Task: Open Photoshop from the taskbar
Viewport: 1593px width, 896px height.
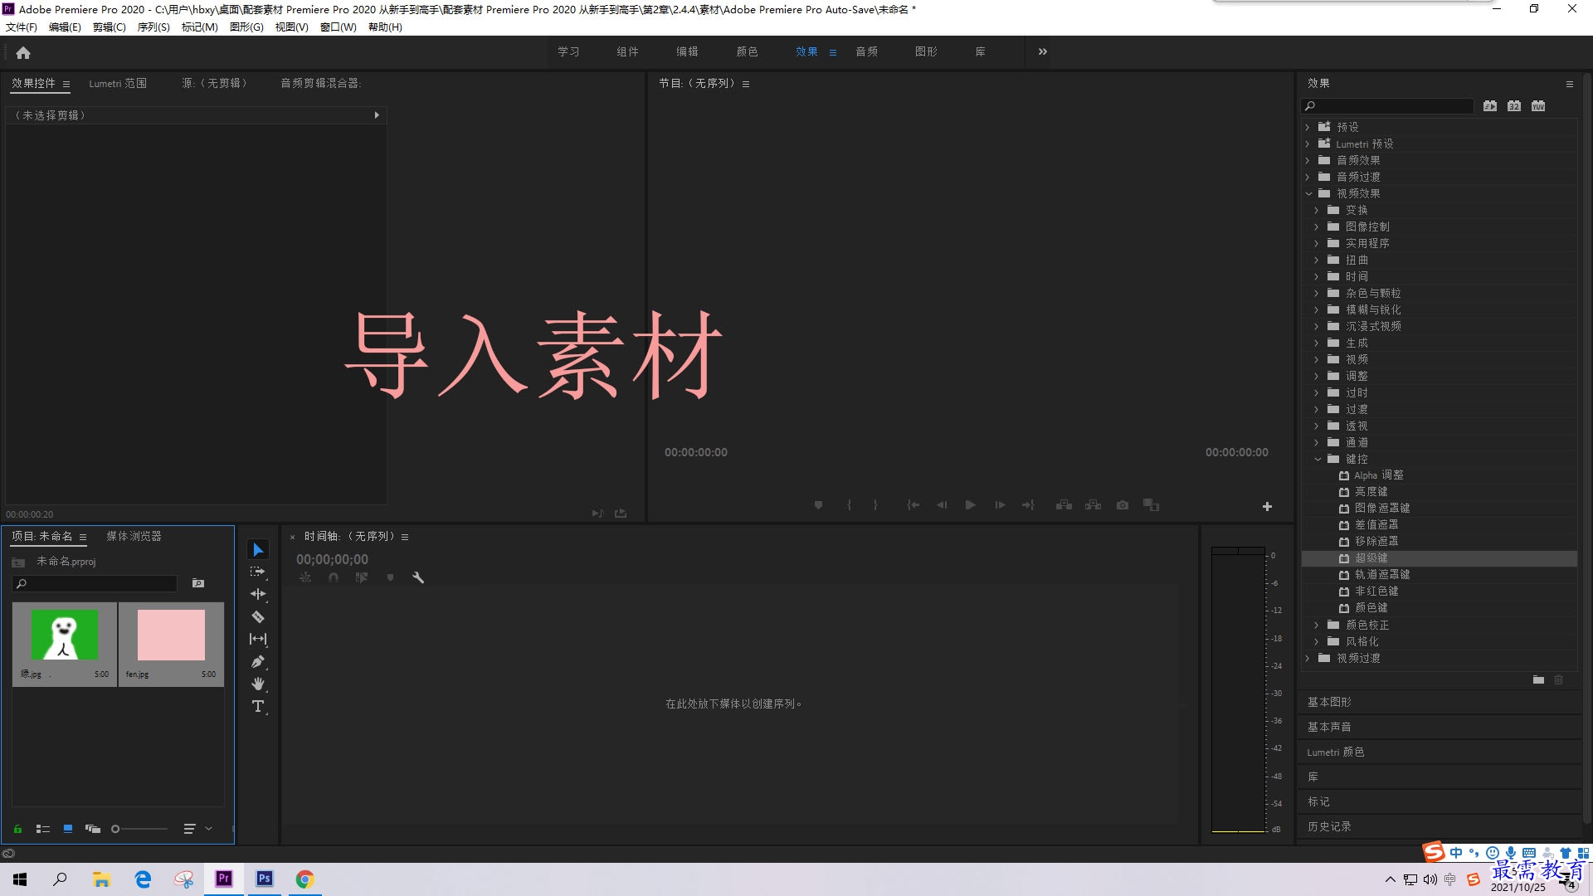Action: pyautogui.click(x=265, y=879)
